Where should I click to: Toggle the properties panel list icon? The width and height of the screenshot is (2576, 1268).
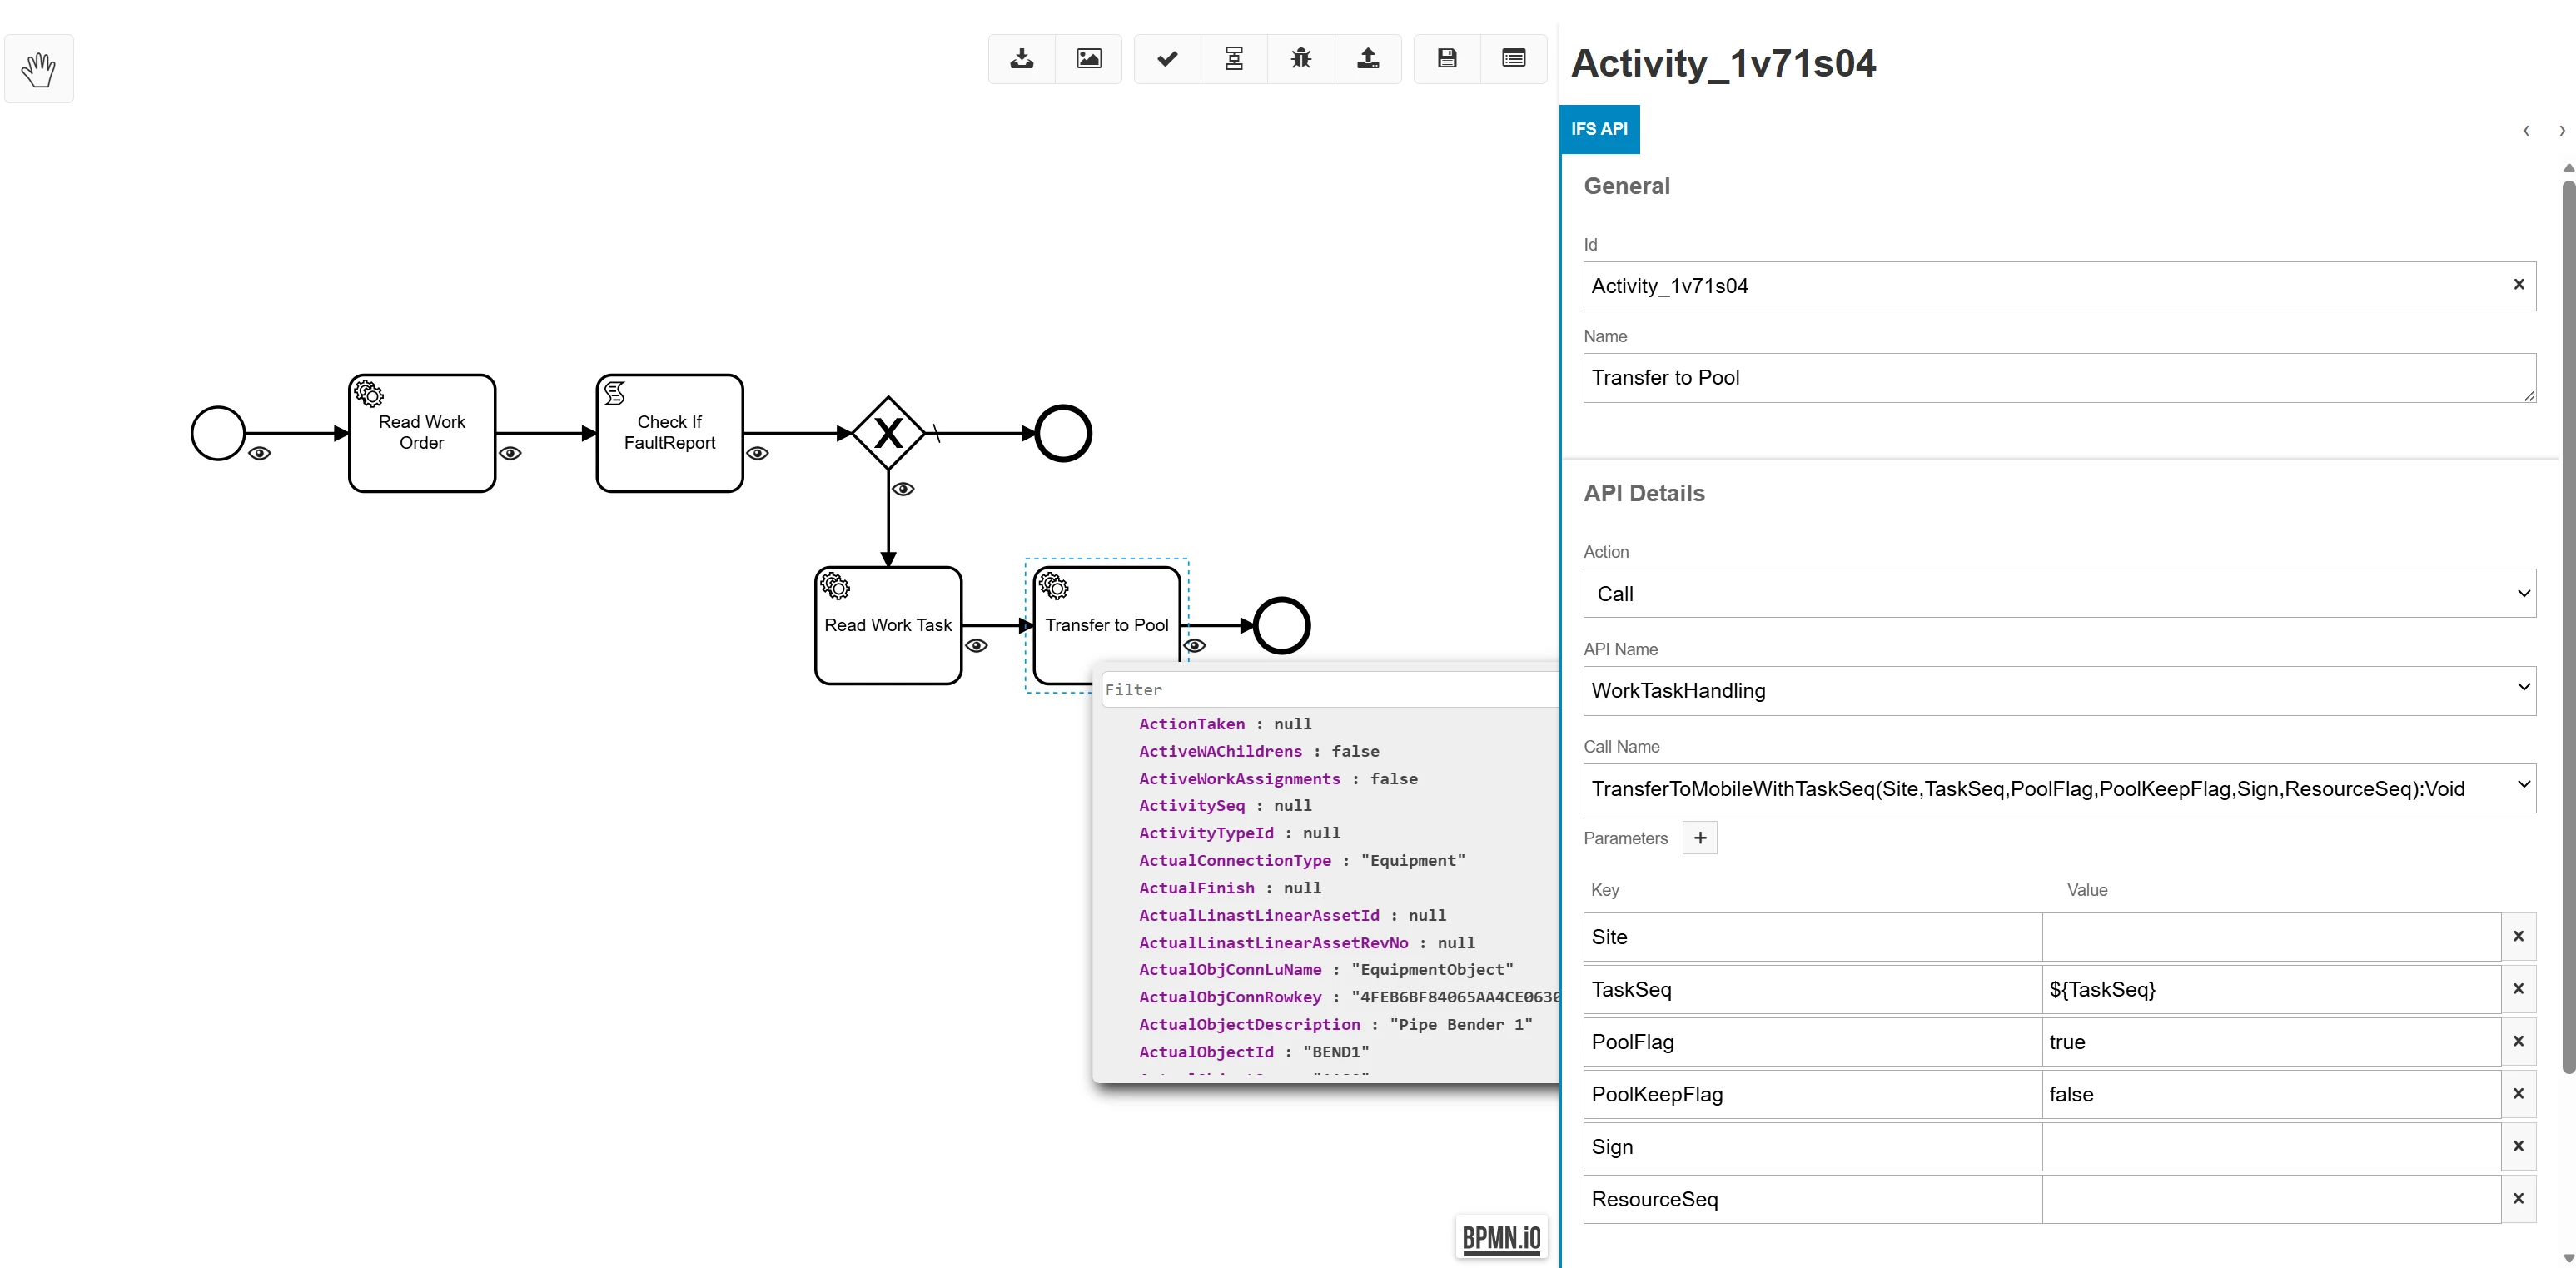(1513, 59)
